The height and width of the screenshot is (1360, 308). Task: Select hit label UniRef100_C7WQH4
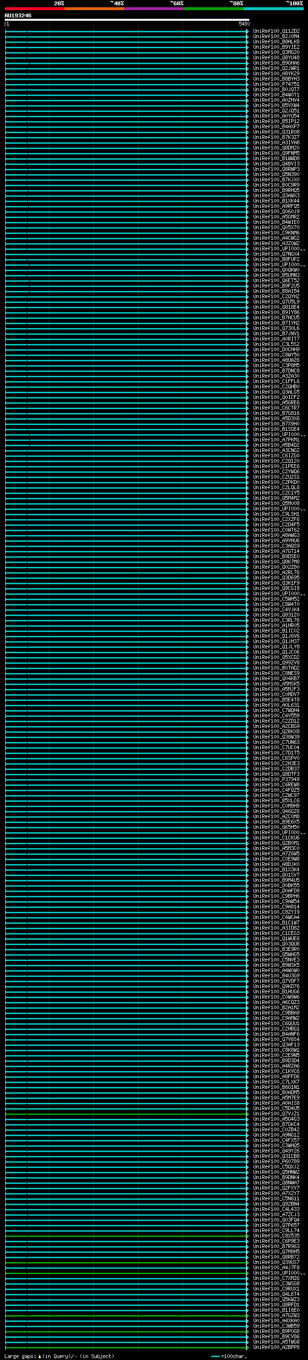[276, 711]
